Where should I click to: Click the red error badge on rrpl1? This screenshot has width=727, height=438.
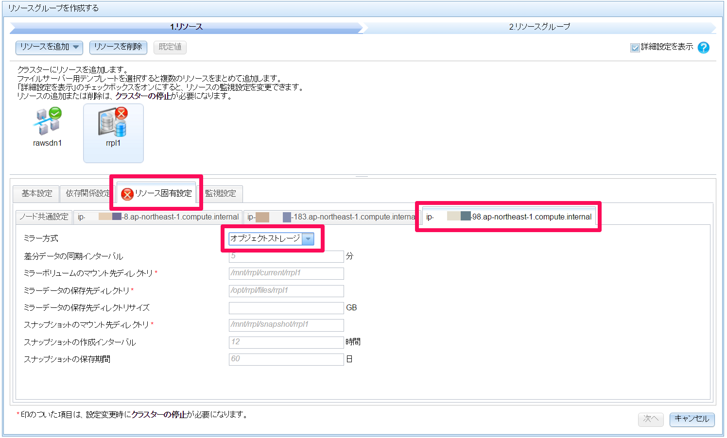tap(121, 113)
